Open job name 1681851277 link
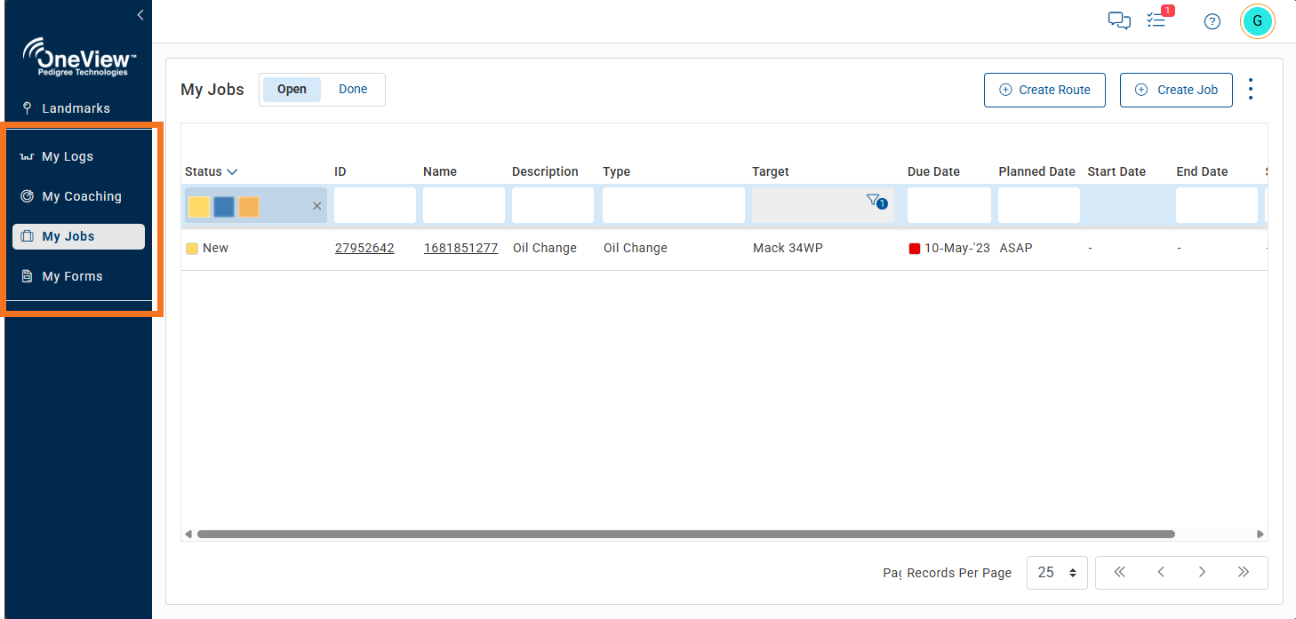Viewport: 1296px width, 619px height. point(461,248)
